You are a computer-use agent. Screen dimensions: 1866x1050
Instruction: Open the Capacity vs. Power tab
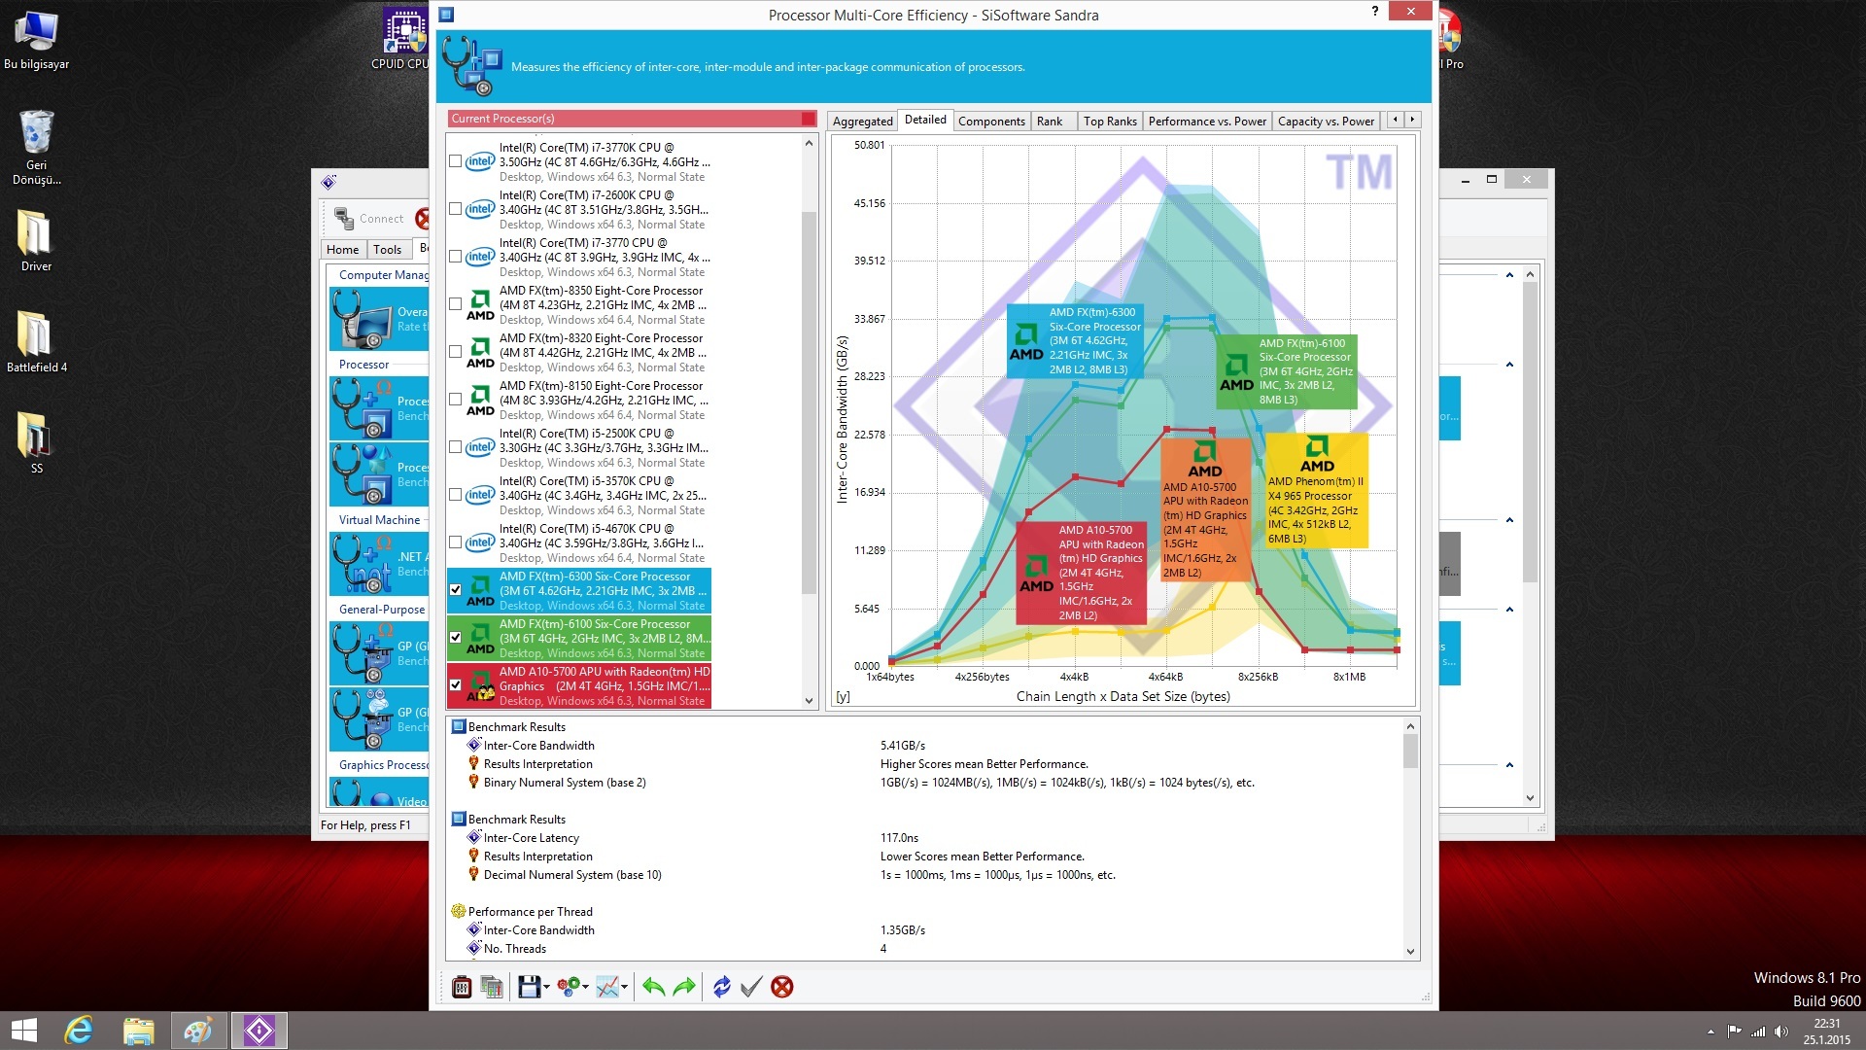[1326, 122]
